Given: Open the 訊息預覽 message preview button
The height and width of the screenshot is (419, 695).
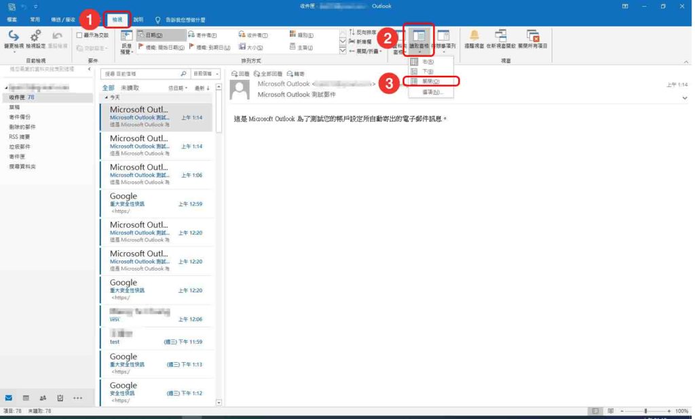Looking at the screenshot, I should click(126, 42).
